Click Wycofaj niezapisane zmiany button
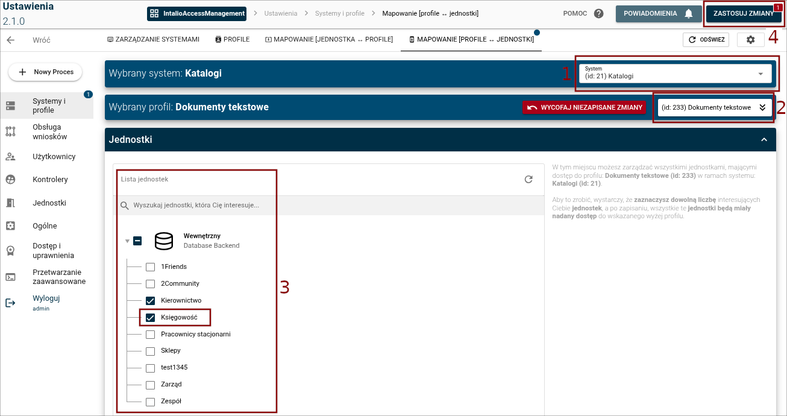787x416 pixels. coord(584,107)
